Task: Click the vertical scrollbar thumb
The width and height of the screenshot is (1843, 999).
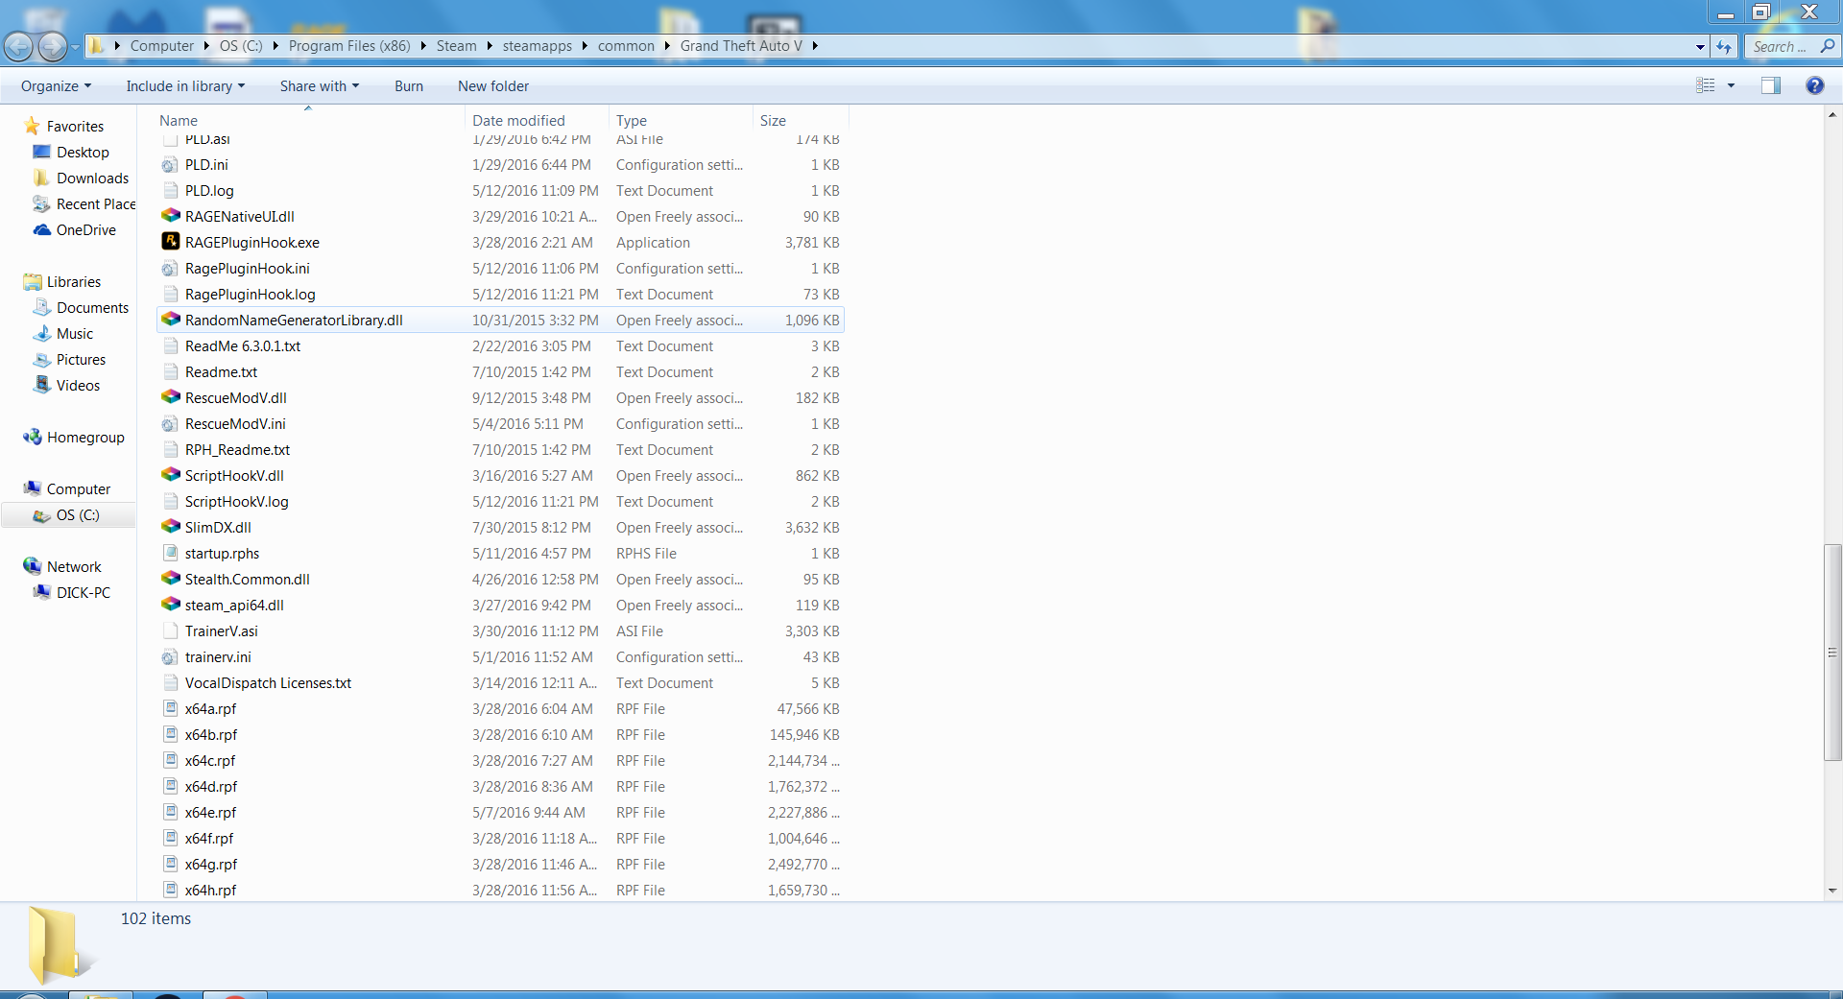Action: 1832,653
